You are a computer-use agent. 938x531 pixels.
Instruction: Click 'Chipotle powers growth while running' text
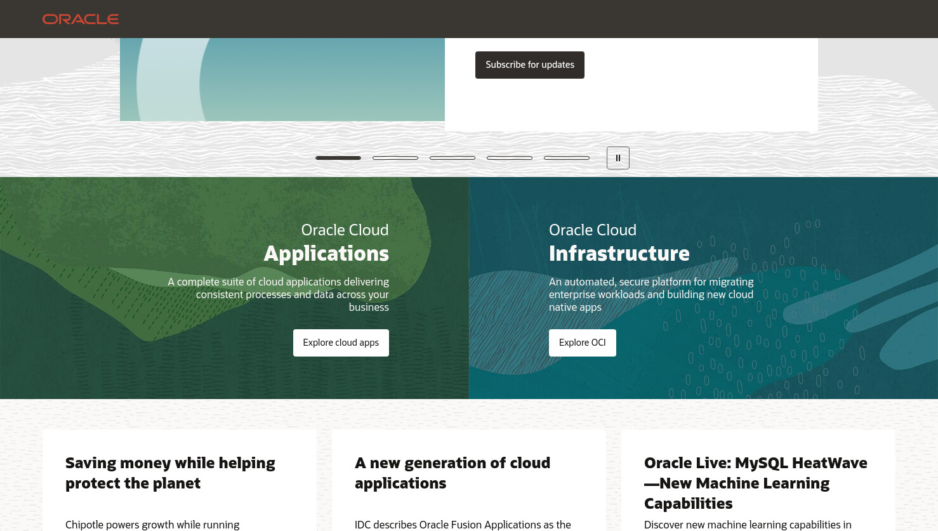pyautogui.click(x=152, y=525)
